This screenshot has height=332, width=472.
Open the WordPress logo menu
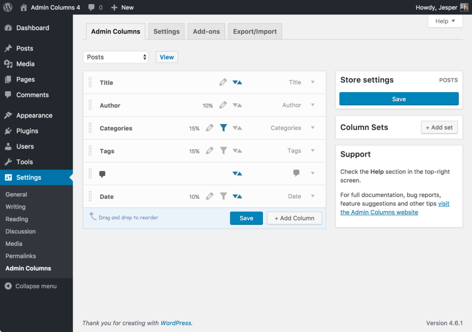coord(8,7)
